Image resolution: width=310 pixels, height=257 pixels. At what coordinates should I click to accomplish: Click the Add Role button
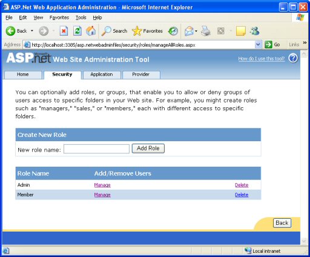(x=148, y=149)
